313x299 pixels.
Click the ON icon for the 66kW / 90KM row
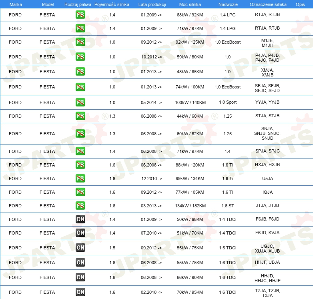click(x=80, y=277)
